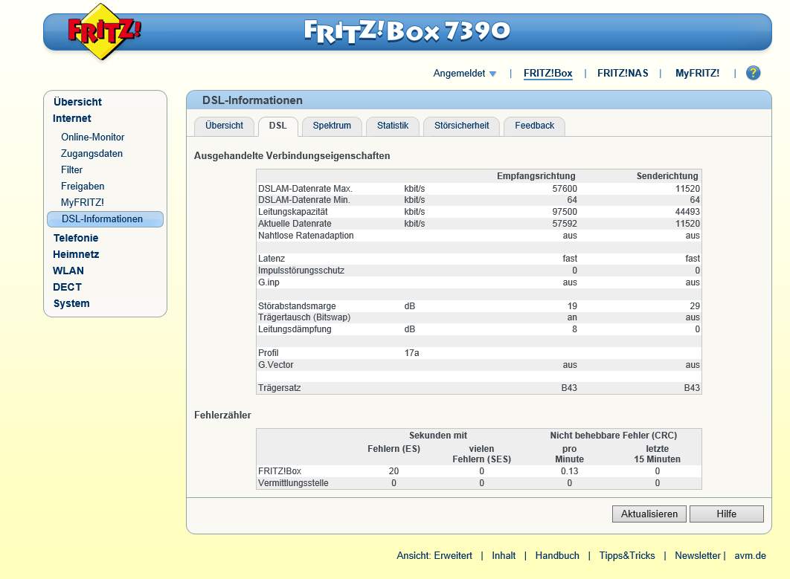Go to Übersicht in the sidebar

click(77, 102)
